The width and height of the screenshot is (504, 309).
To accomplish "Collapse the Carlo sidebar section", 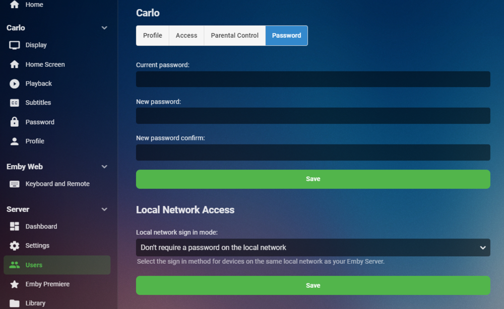I will click(x=104, y=28).
